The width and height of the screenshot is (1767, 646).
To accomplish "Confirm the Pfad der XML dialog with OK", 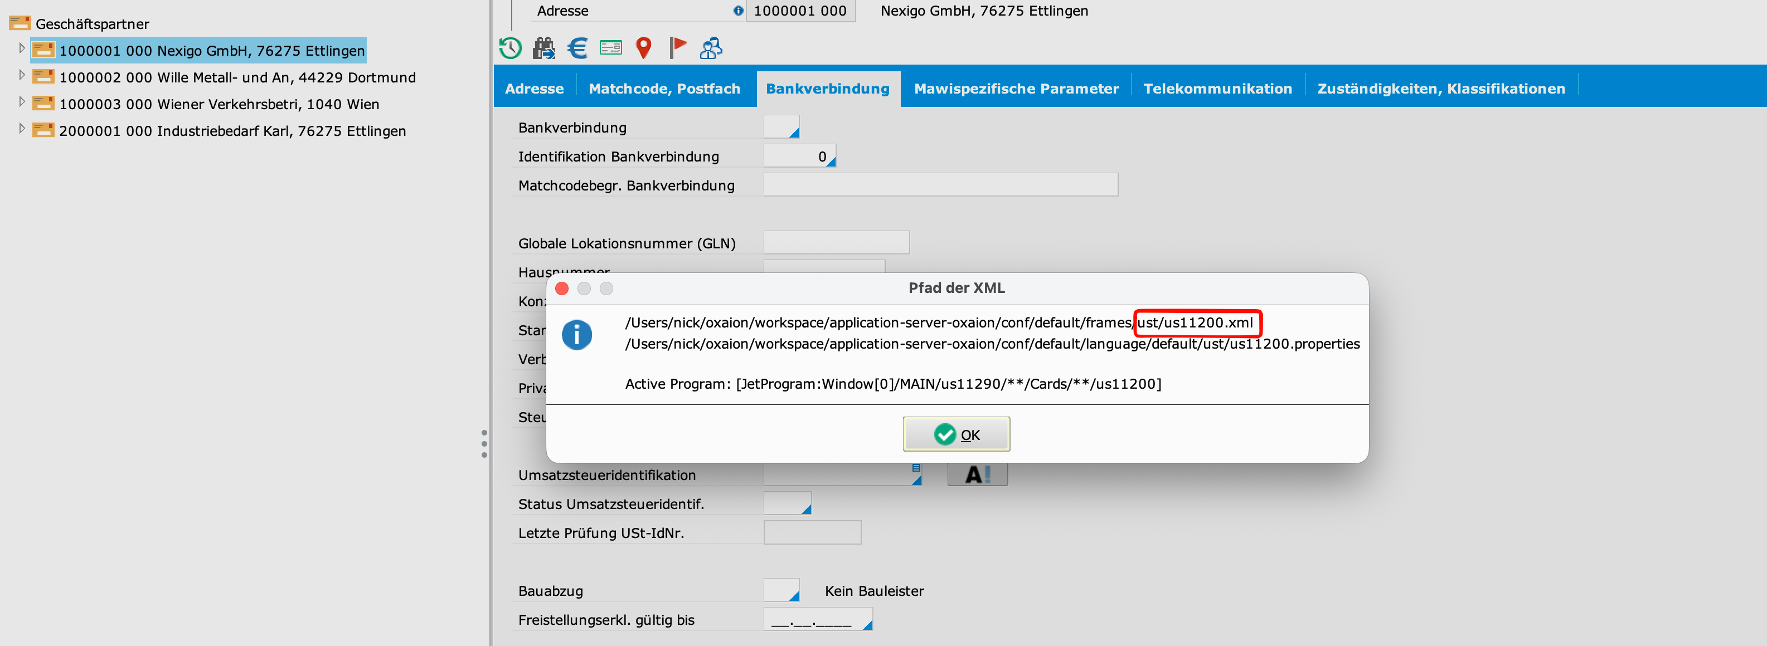I will (957, 434).
